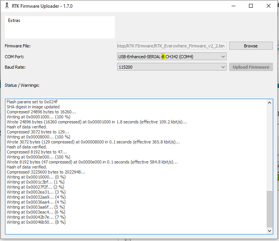Click the 'Status / Warnings:' label
This screenshot has width=279, height=241.
(22, 85)
